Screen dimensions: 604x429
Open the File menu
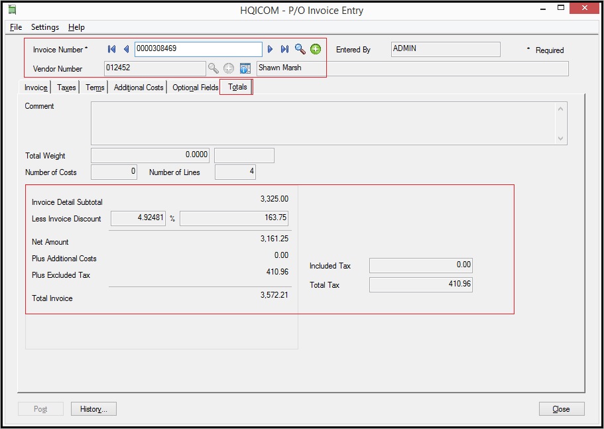point(16,27)
